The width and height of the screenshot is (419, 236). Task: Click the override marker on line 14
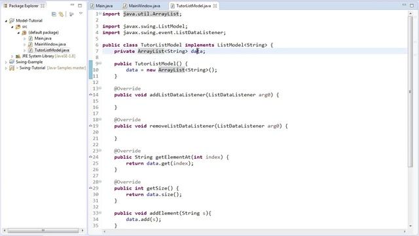(x=90, y=94)
